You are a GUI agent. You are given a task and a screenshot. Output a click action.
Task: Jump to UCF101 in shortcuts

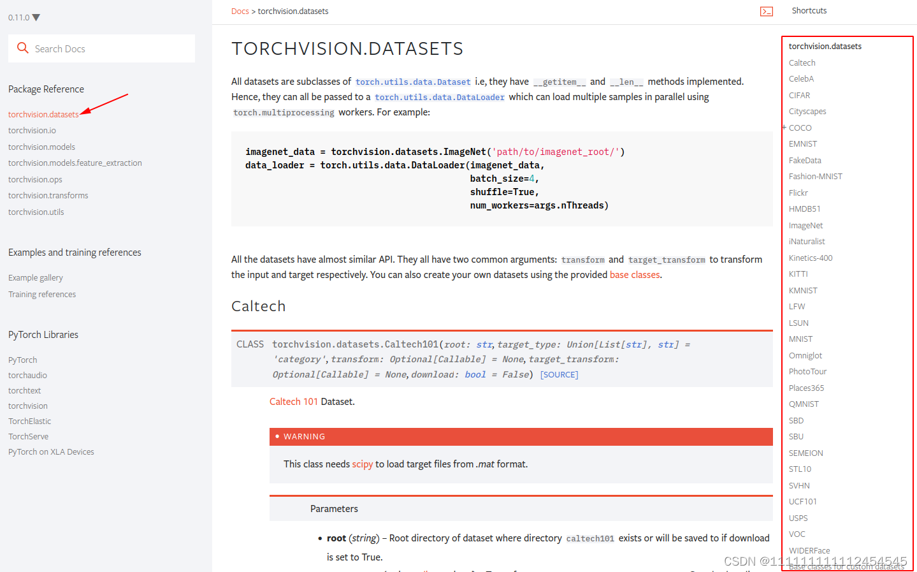(803, 502)
